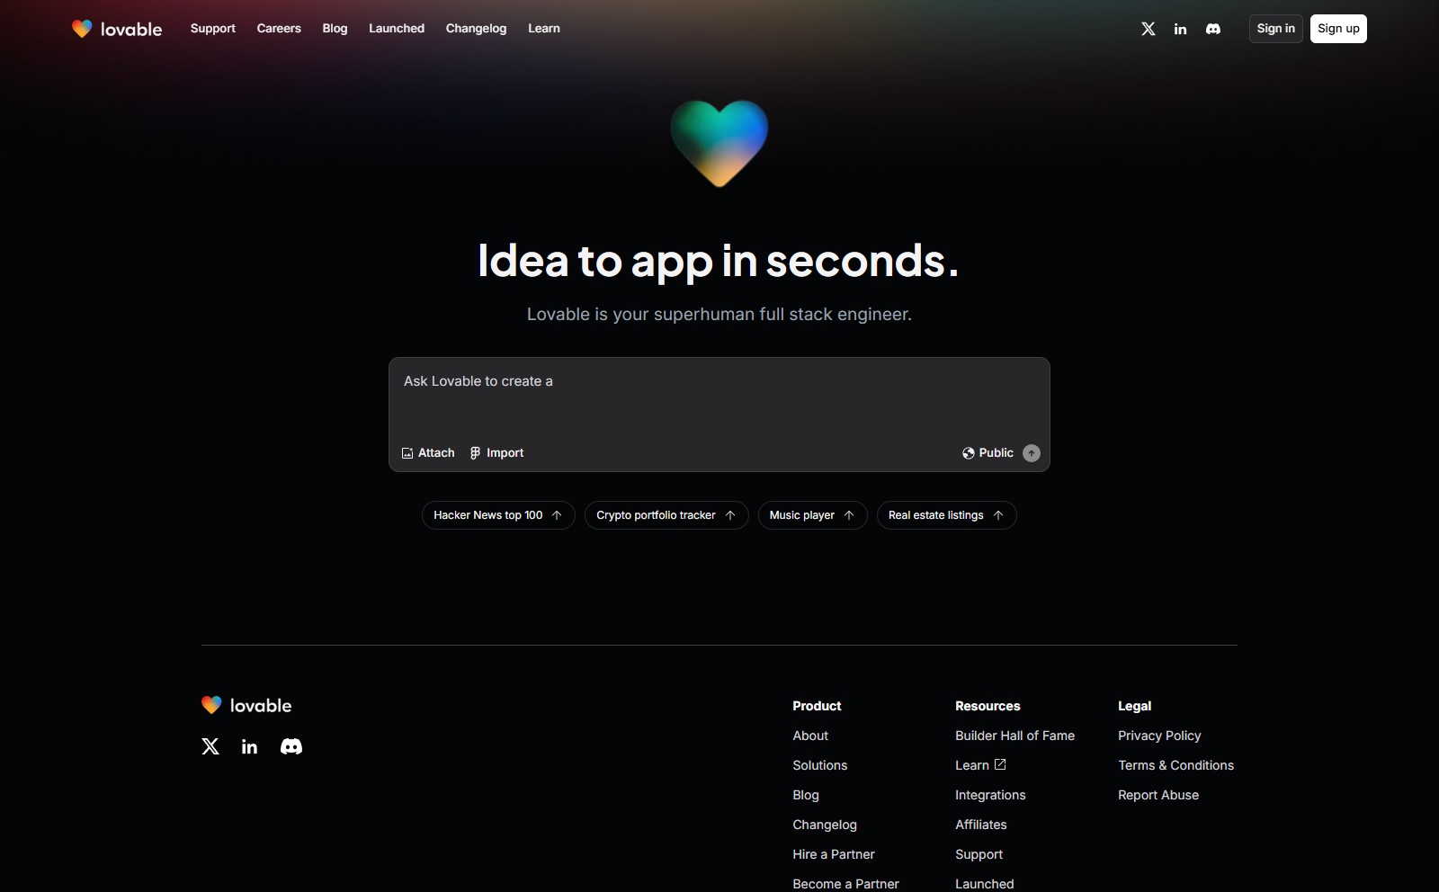Open the Report Abuse link

[1158, 795]
